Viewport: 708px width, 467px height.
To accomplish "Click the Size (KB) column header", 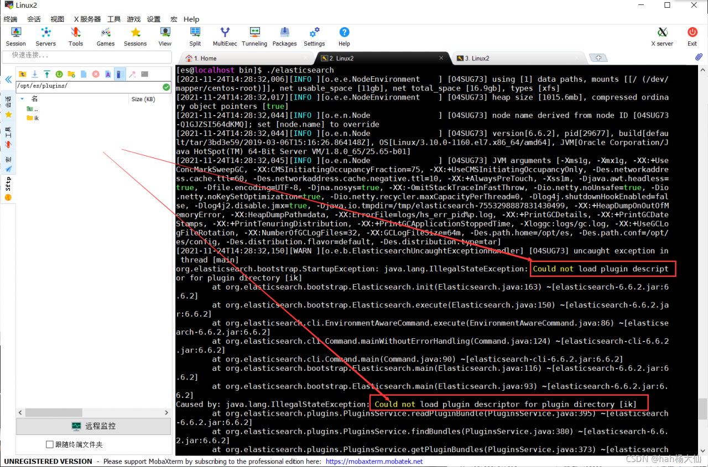I will pos(143,99).
